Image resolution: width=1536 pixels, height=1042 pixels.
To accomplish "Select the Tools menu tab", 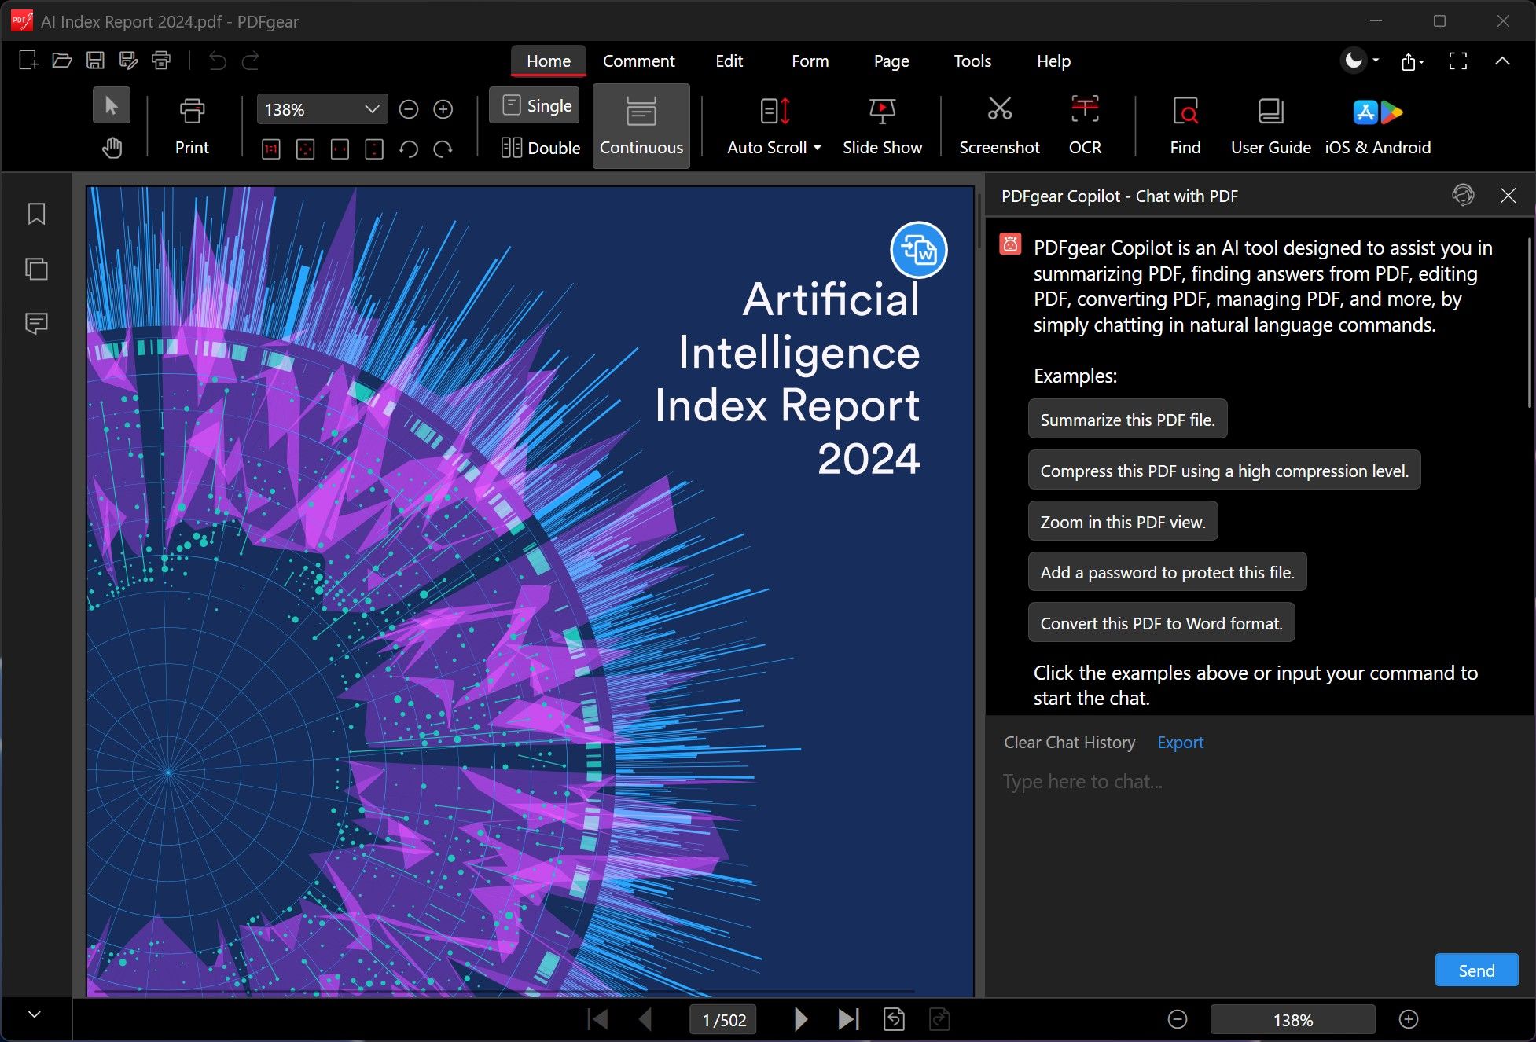I will click(971, 61).
